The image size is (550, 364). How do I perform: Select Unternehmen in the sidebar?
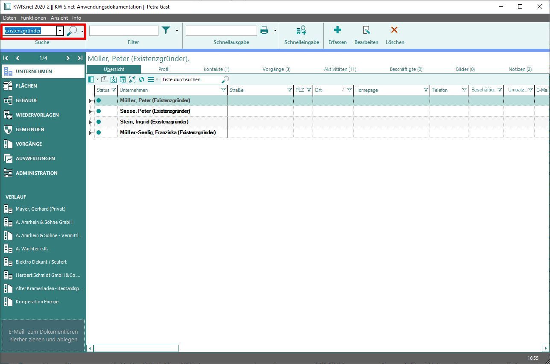pyautogui.click(x=43, y=71)
